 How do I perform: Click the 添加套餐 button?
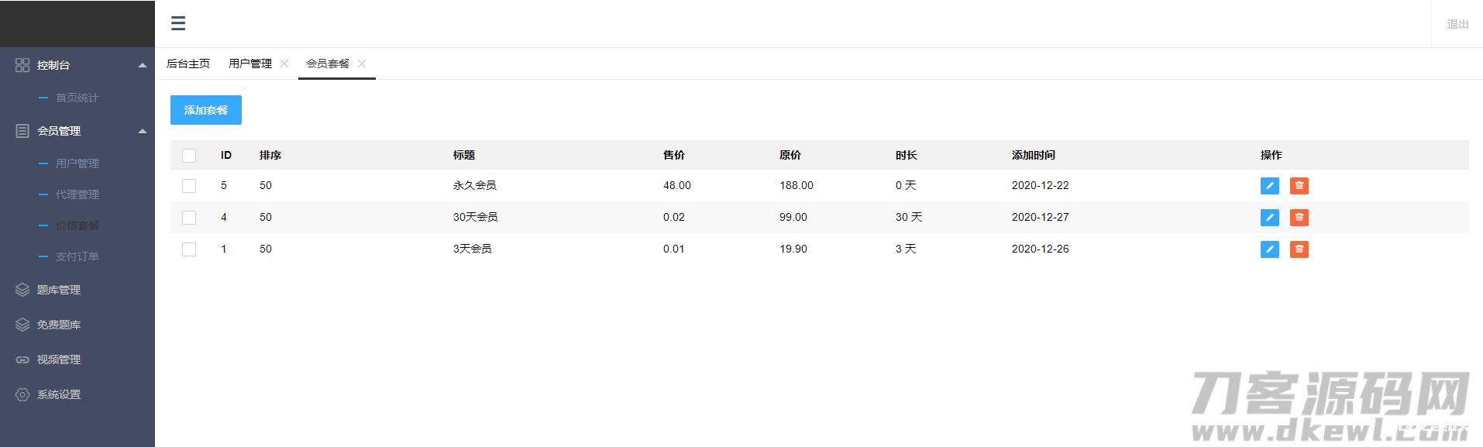point(206,110)
